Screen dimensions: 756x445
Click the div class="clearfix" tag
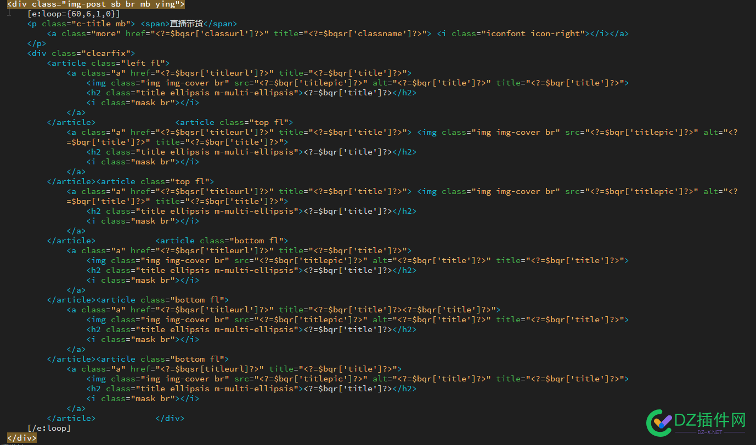point(81,53)
